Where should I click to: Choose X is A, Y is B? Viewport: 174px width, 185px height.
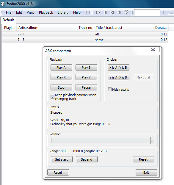pyautogui.click(x=118, y=68)
